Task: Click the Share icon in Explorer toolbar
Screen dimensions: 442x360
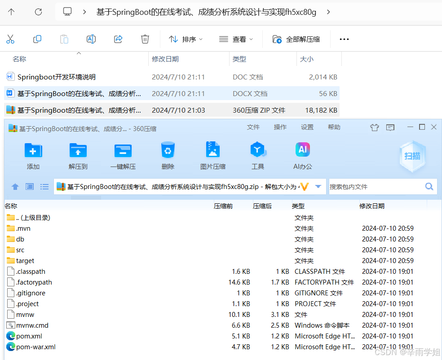Action: click(x=118, y=39)
